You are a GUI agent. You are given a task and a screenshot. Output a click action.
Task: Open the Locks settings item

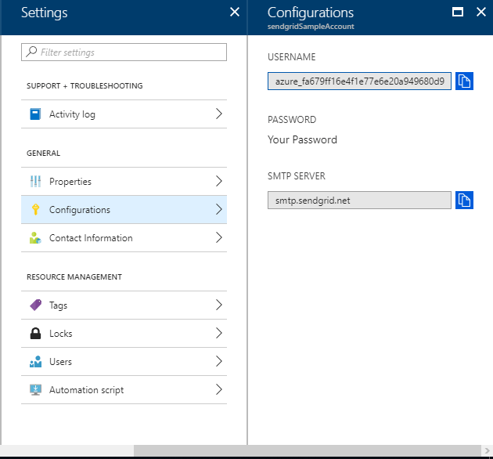pyautogui.click(x=124, y=334)
